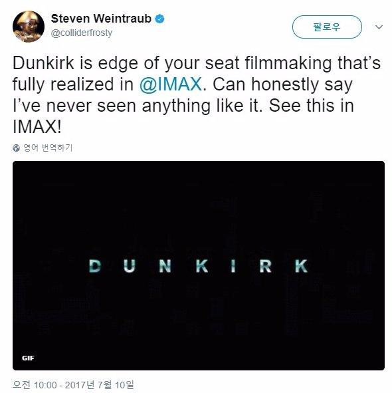Click the letter D of DUNKIRK title
This screenshot has width=392, height=393.
95,266
